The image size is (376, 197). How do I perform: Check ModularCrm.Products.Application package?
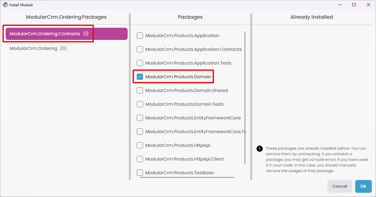pyautogui.click(x=140, y=36)
